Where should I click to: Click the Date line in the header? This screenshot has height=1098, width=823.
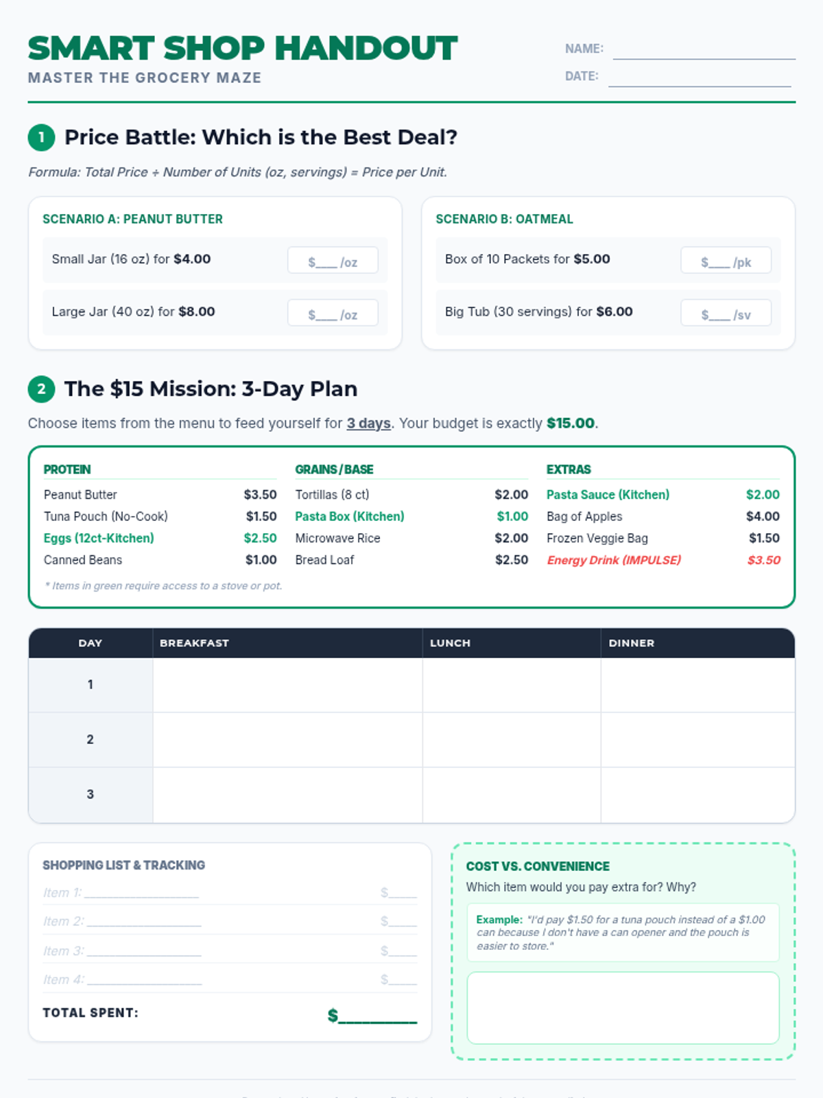click(700, 78)
